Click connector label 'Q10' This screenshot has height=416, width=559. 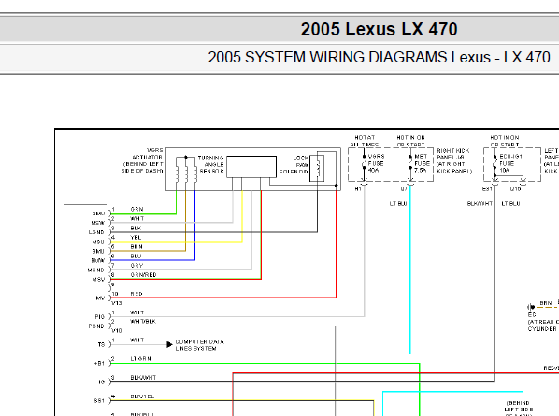coord(515,189)
